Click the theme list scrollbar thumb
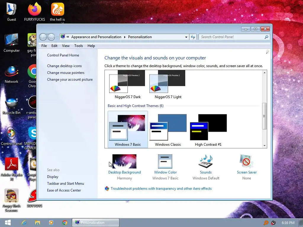 click(x=265, y=116)
